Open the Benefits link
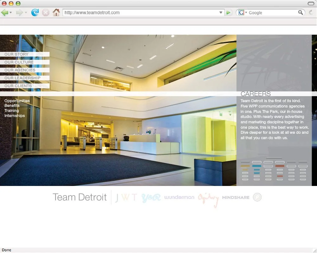 tap(12, 106)
